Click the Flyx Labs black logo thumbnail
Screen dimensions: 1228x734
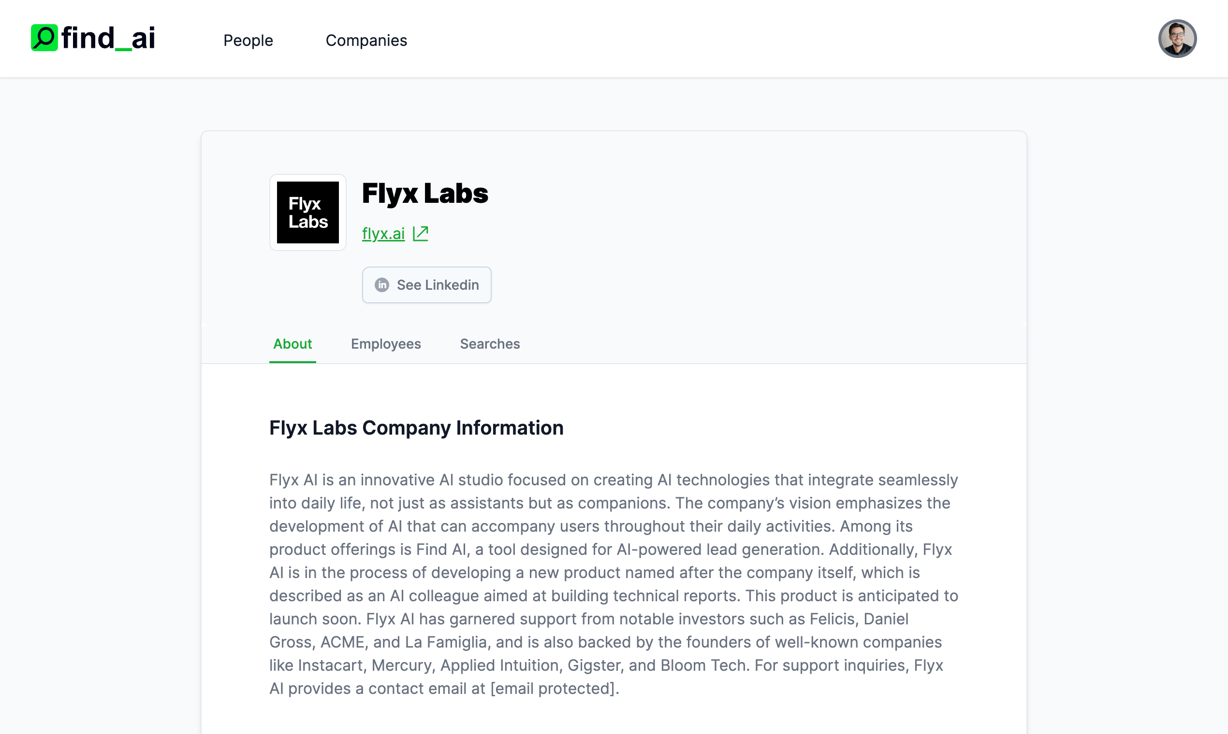point(307,212)
